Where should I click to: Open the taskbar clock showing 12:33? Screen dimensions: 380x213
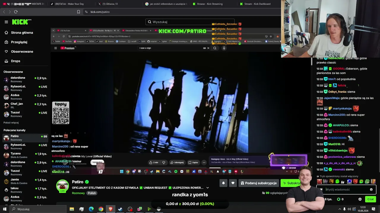point(362,209)
